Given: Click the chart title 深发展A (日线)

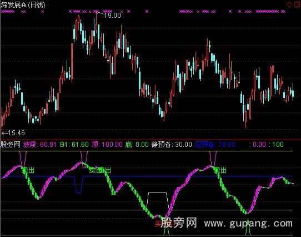Looking at the screenshot, I should tap(23, 4).
